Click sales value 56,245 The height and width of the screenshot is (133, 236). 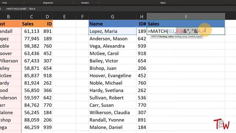32,112
